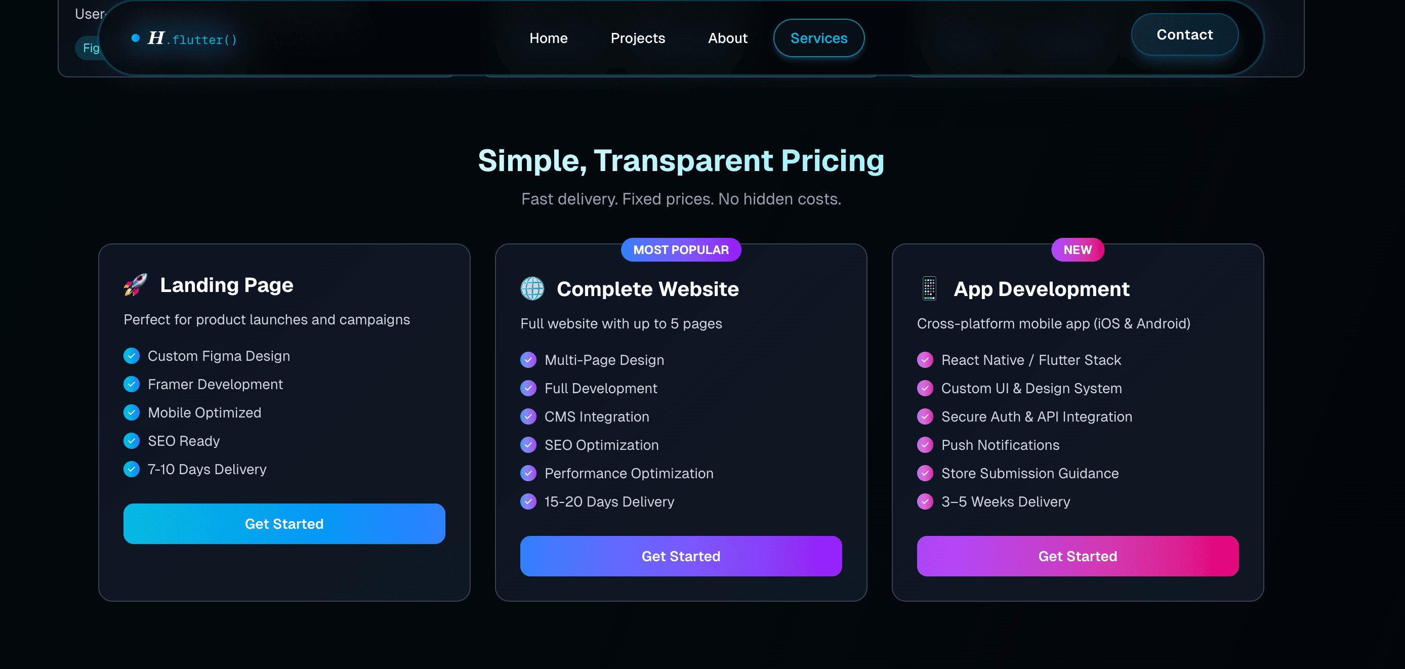
Task: Click Get Started on the Complete Website plan
Action: pyautogui.click(x=681, y=556)
